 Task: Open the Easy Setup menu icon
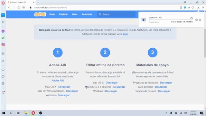[x=203, y=8]
